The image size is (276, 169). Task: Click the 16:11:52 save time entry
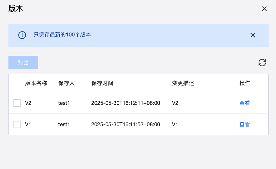(x=126, y=124)
